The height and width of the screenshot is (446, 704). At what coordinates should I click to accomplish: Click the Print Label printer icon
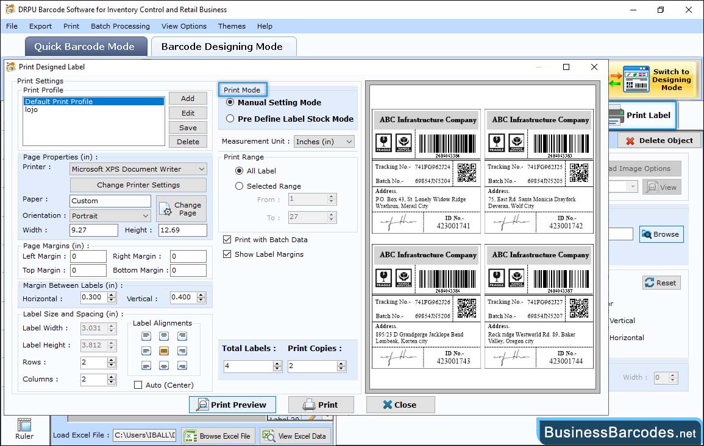616,116
